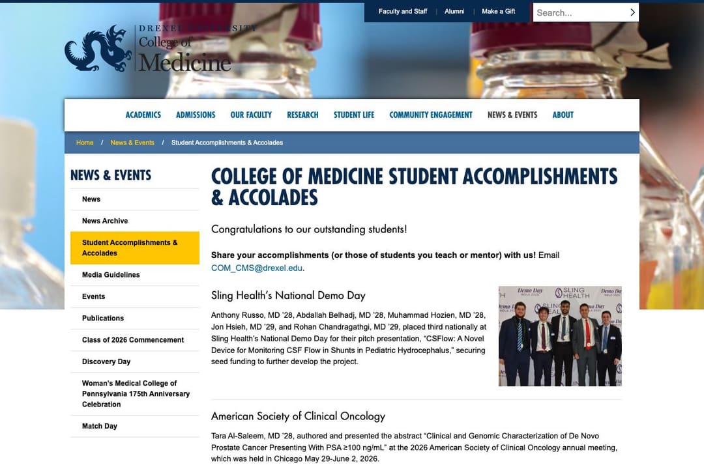This screenshot has height=469, width=704.
Task: Click News & Events sidebar heading
Action: [x=111, y=175]
